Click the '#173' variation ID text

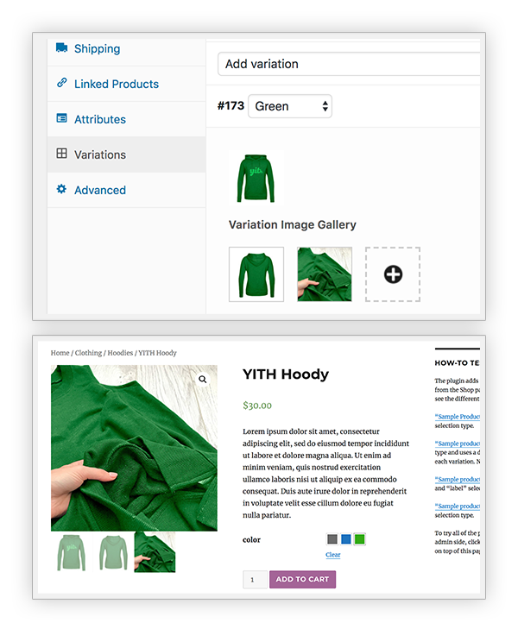231,105
